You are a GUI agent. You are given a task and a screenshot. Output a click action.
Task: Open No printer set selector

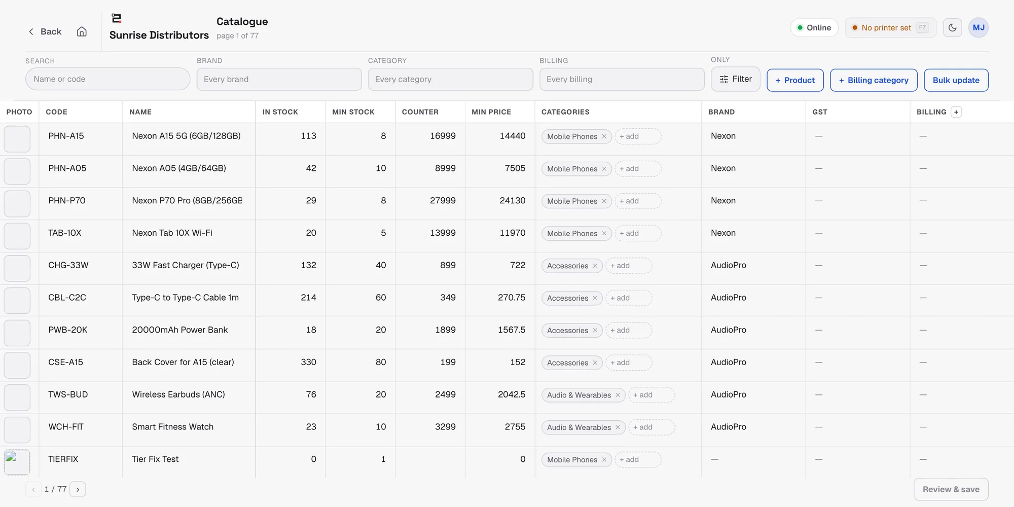890,27
